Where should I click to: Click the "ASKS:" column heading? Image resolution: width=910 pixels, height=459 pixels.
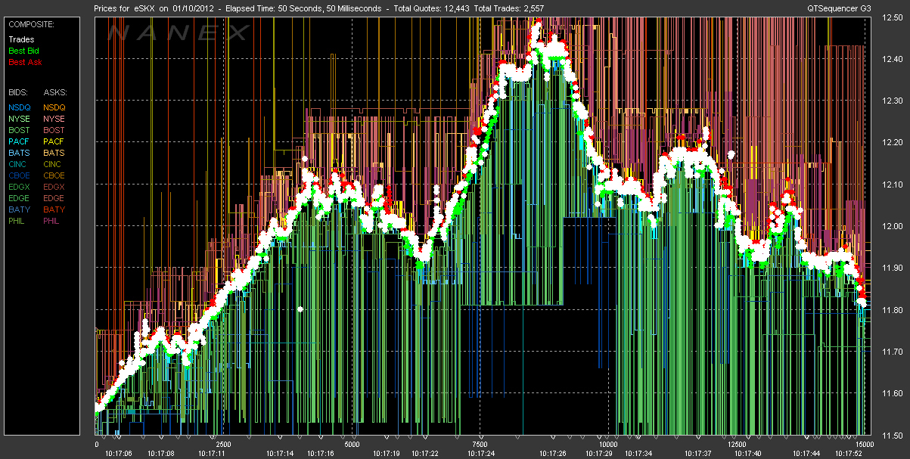point(54,91)
